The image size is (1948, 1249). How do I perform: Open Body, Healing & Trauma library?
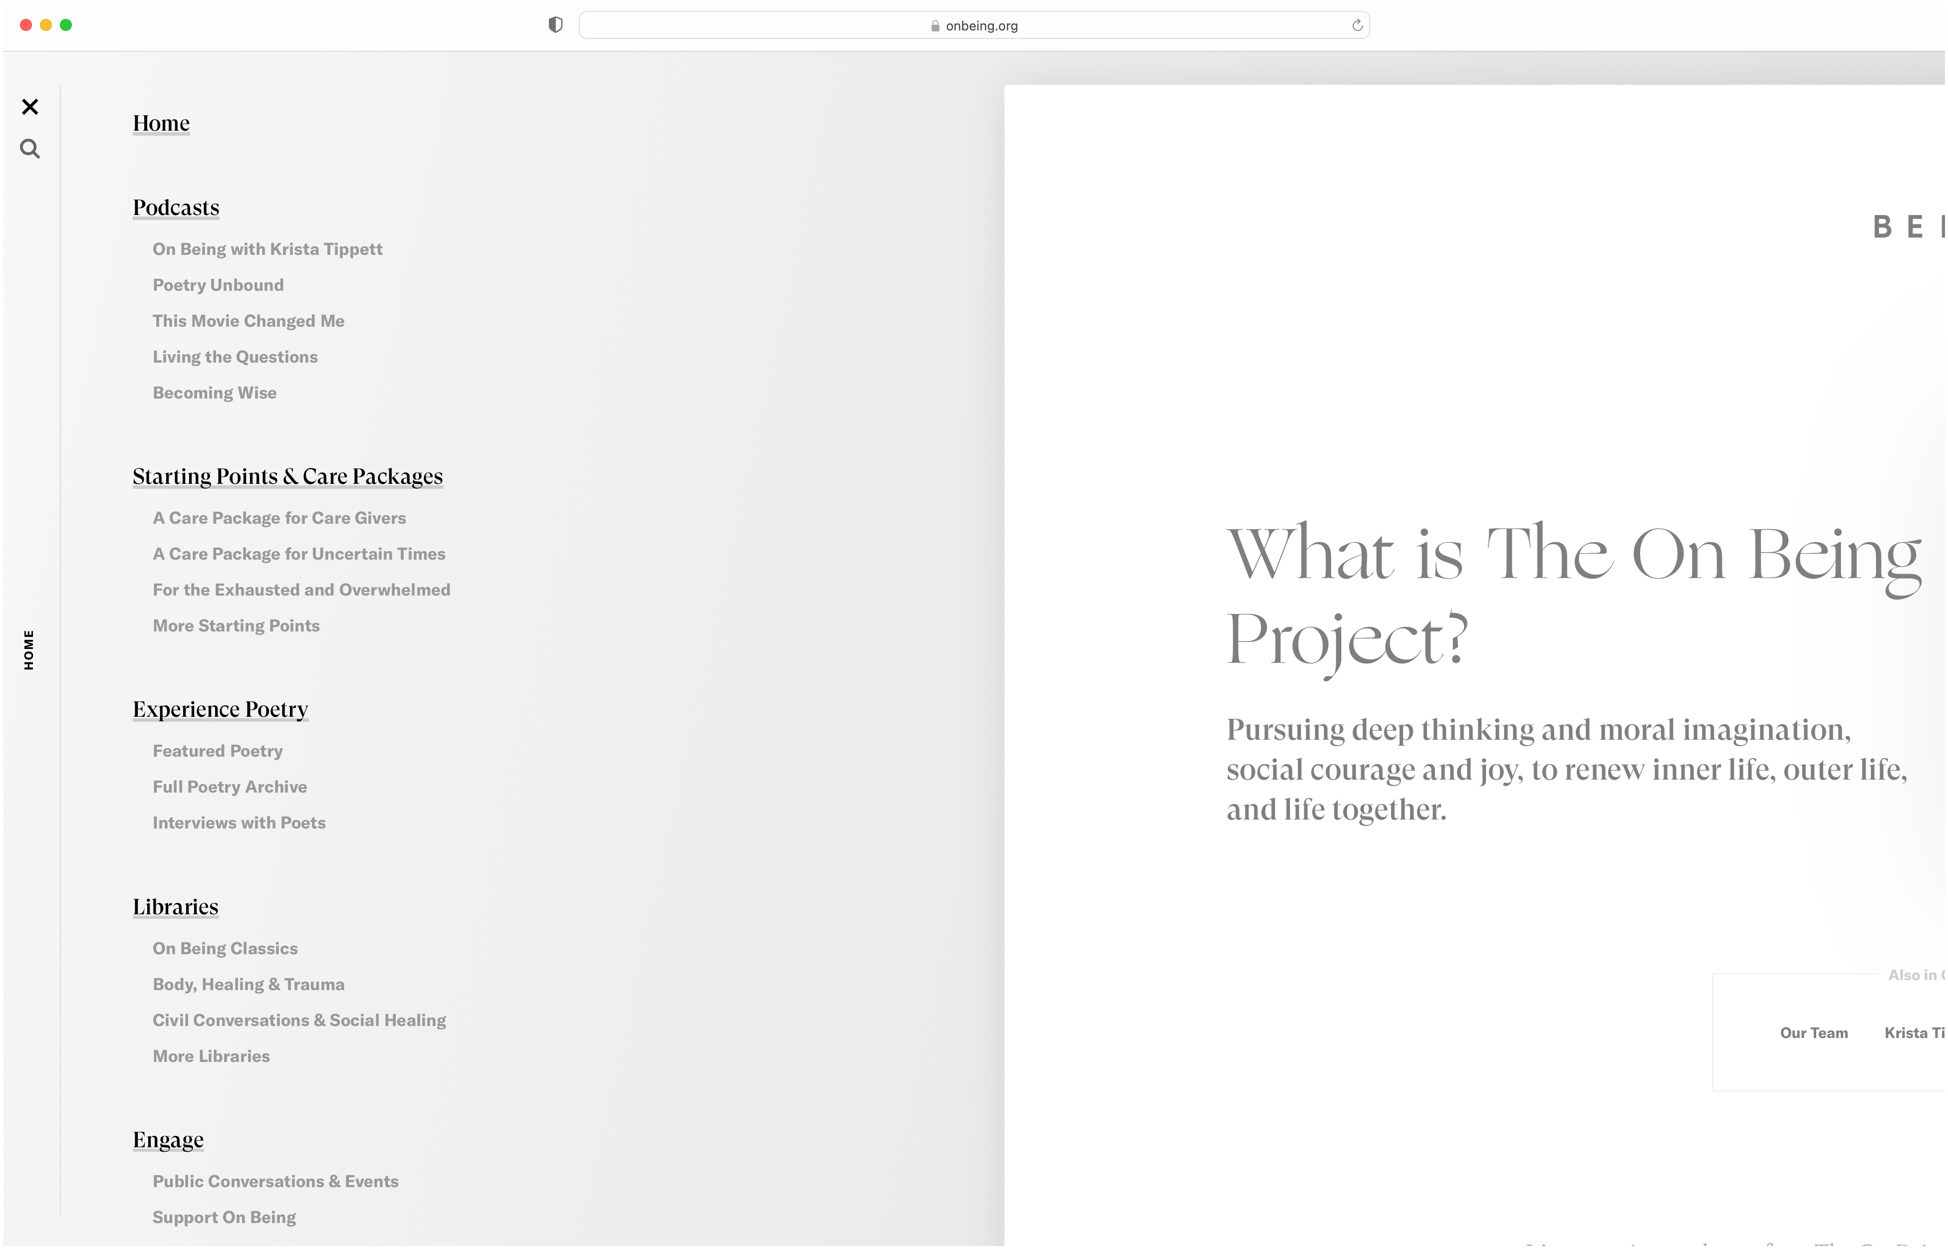(249, 985)
